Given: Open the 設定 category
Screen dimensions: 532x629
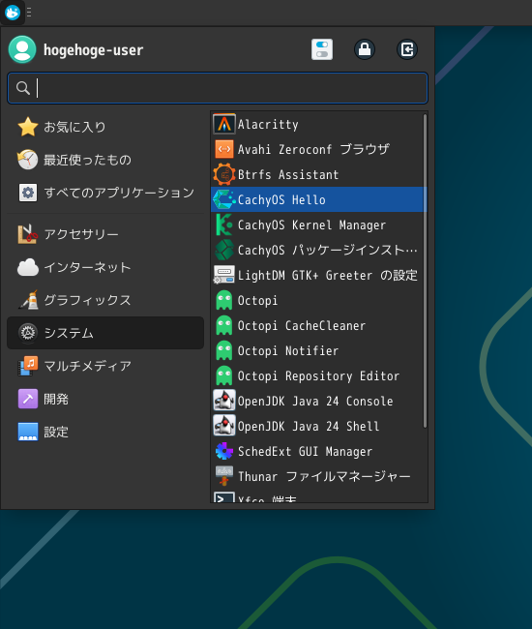Looking at the screenshot, I should point(105,432).
